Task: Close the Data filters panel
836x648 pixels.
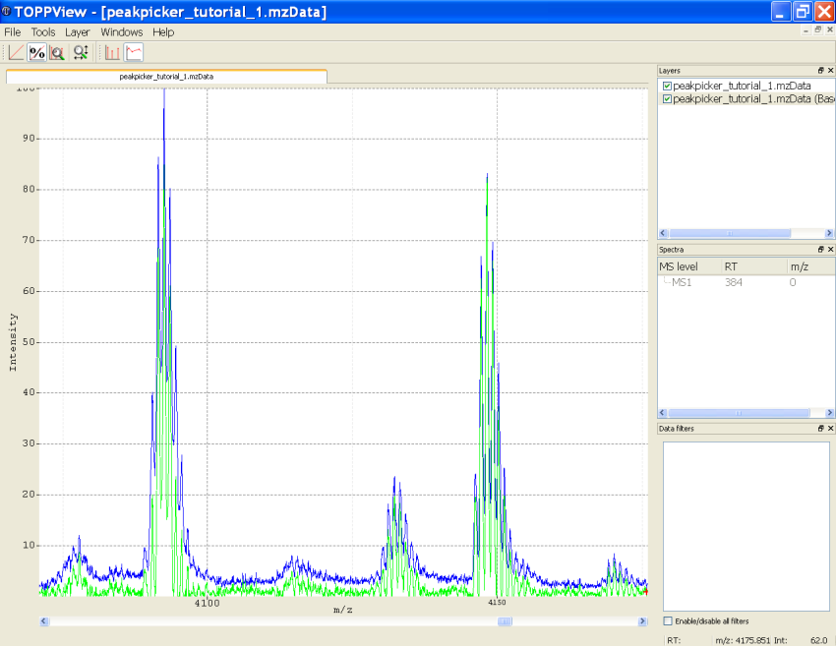Action: click(831, 428)
